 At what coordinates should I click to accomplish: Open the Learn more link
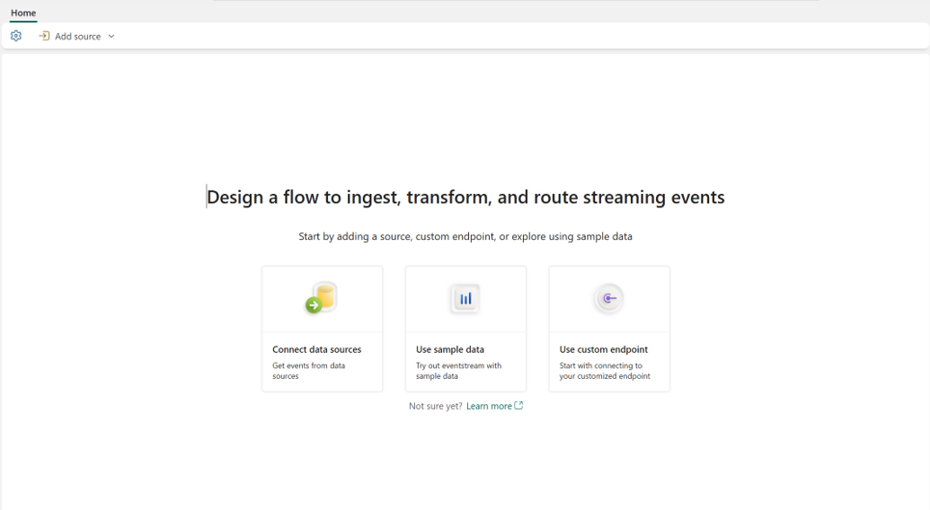(489, 406)
